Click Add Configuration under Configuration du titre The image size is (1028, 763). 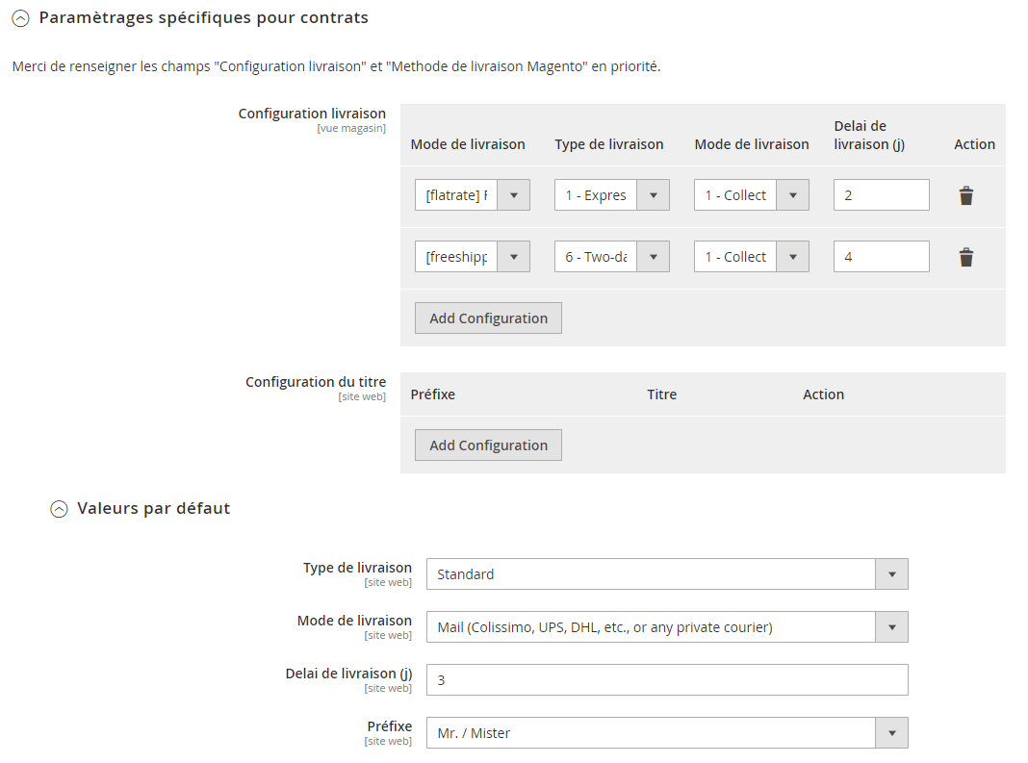tap(488, 445)
